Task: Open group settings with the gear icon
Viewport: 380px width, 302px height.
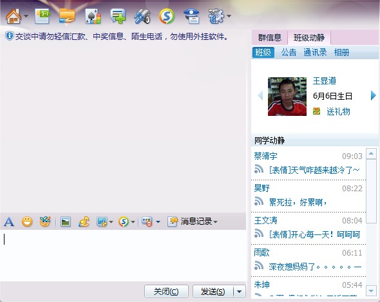Action: [216, 16]
